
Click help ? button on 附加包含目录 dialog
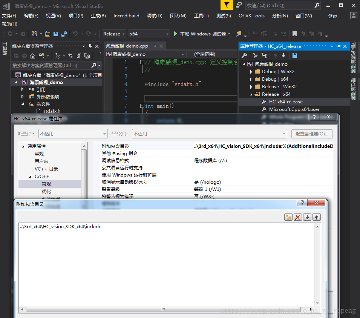[302, 203]
